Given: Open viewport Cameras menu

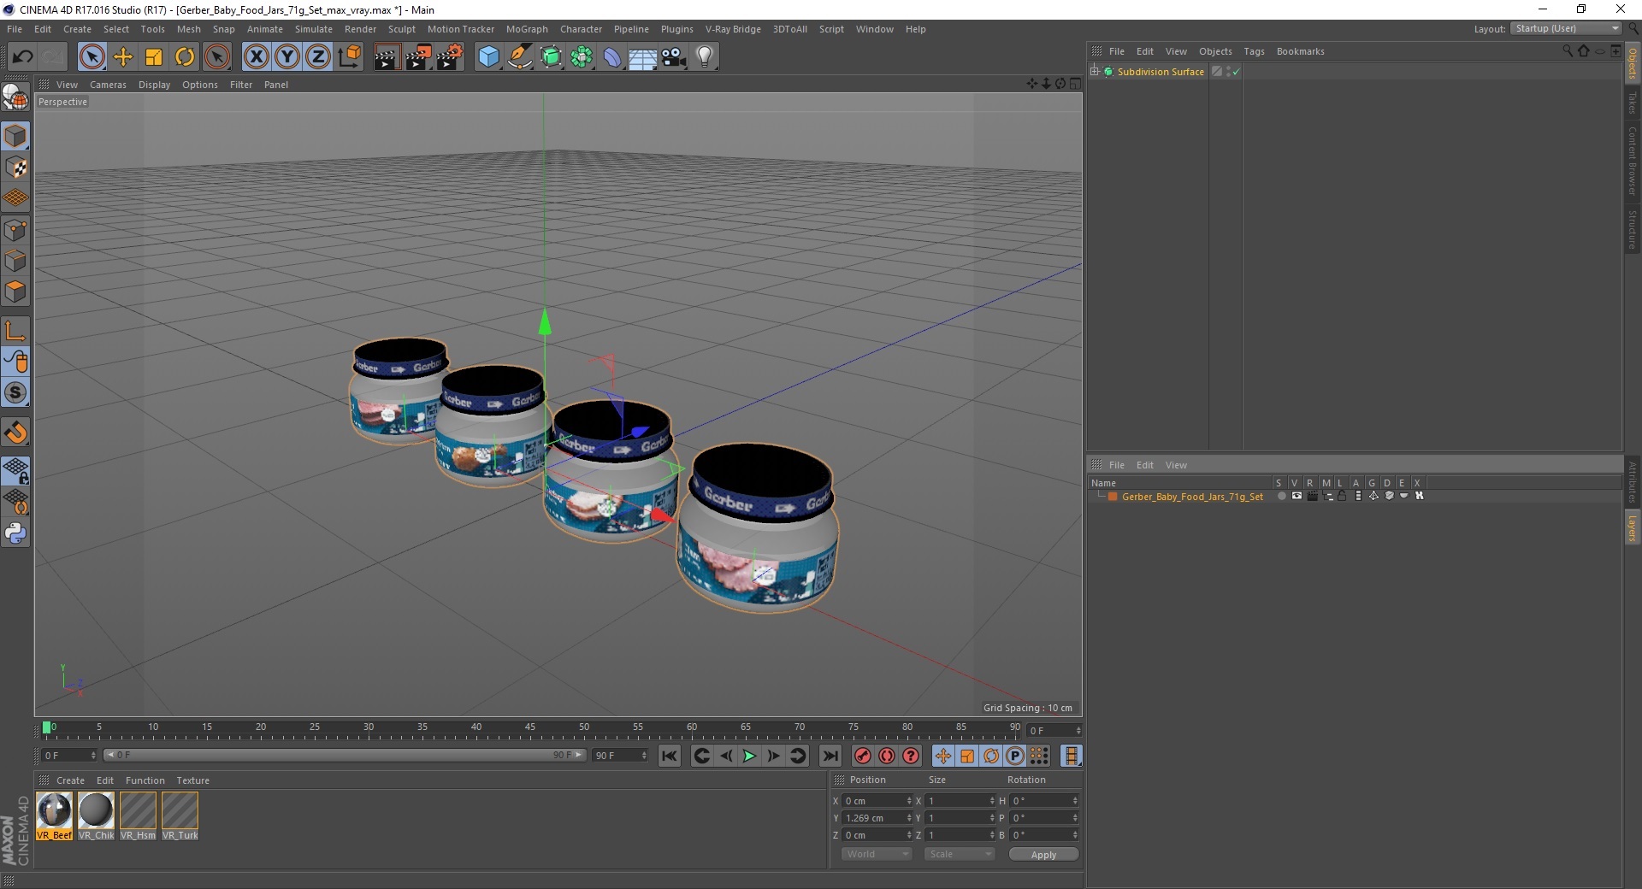Looking at the screenshot, I should [x=108, y=85].
